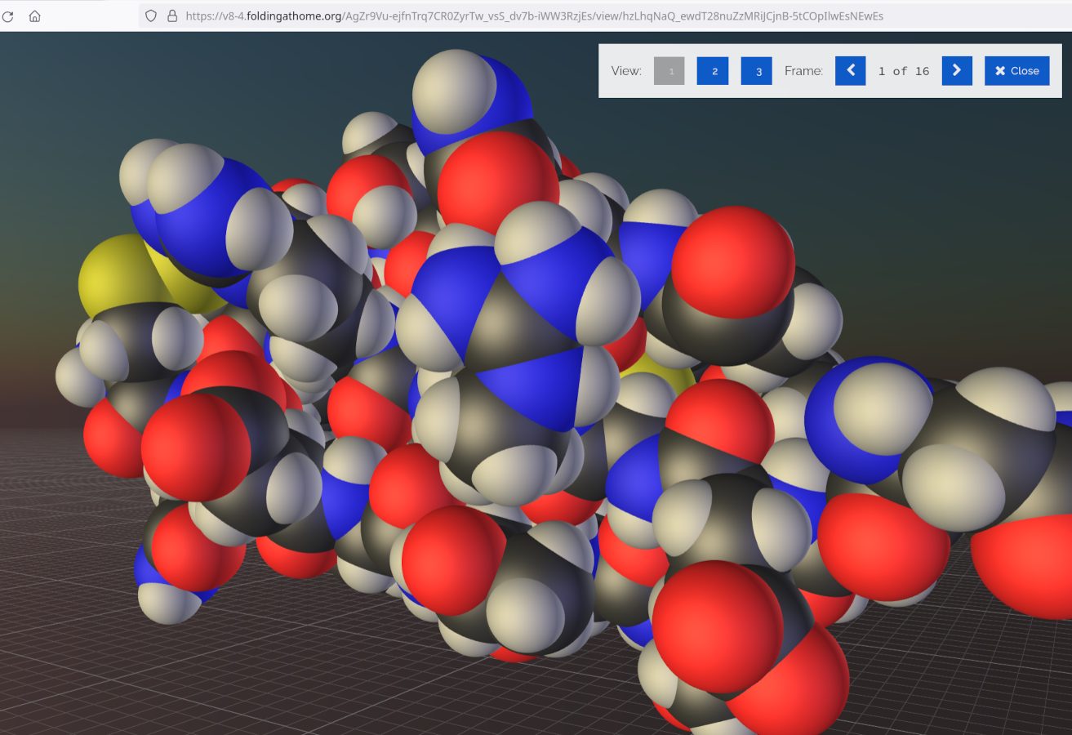Close the protein viewer overlay
This screenshot has width=1072, height=735.
pyautogui.click(x=1016, y=70)
